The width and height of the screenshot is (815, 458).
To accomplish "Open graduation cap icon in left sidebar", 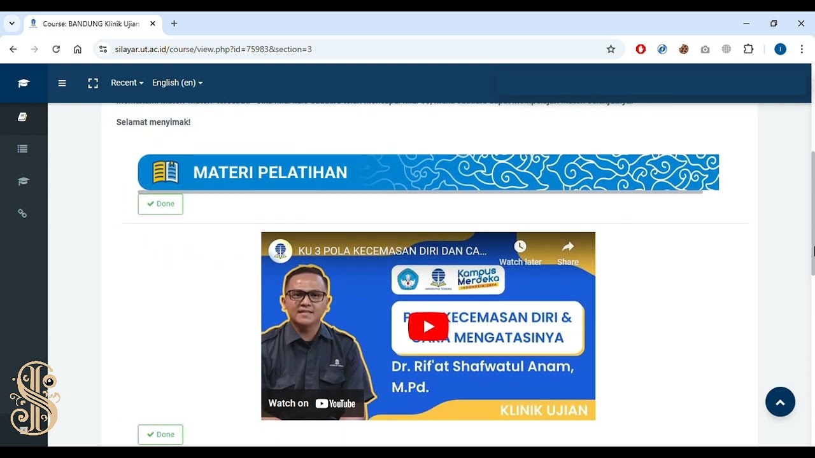I will pos(24,181).
